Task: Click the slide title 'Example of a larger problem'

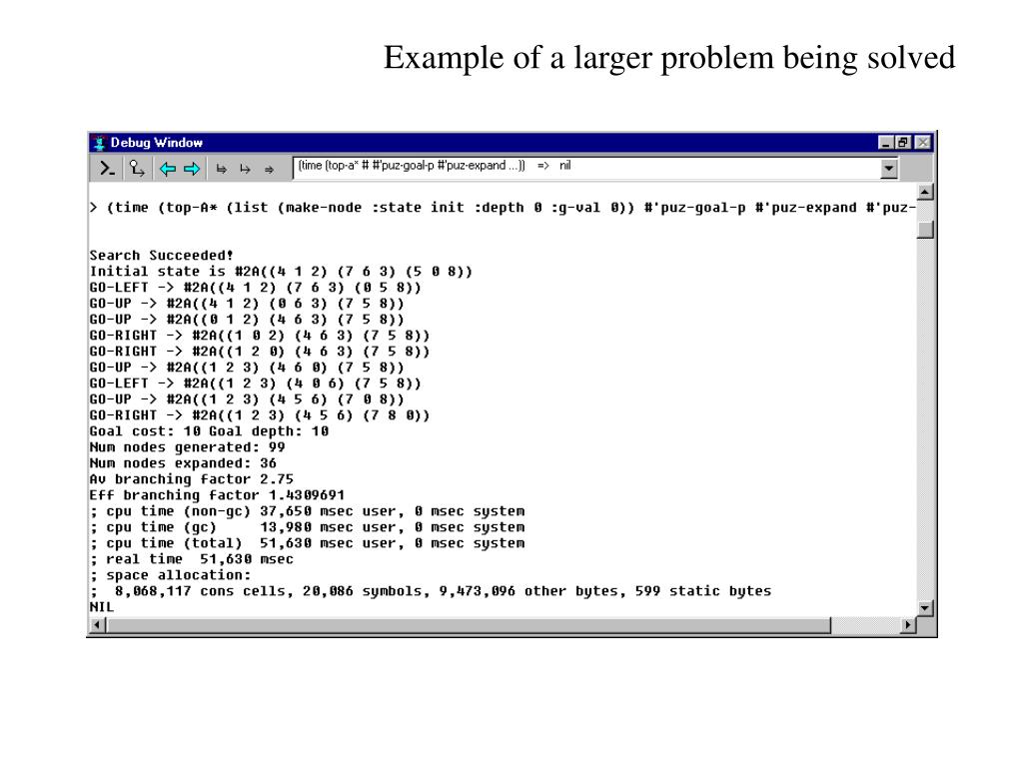Action: pos(669,57)
